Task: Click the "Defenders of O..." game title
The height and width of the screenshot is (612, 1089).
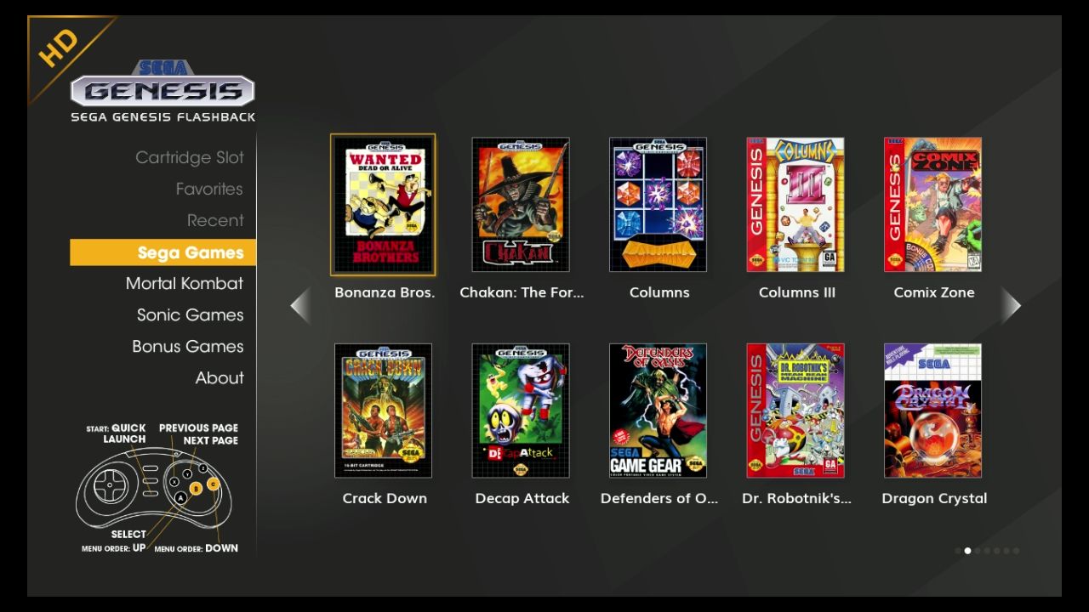Action: pyautogui.click(x=659, y=498)
